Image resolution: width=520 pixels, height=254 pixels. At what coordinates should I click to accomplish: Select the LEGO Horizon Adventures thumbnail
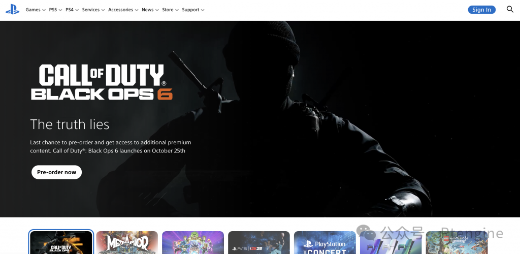[457, 242]
